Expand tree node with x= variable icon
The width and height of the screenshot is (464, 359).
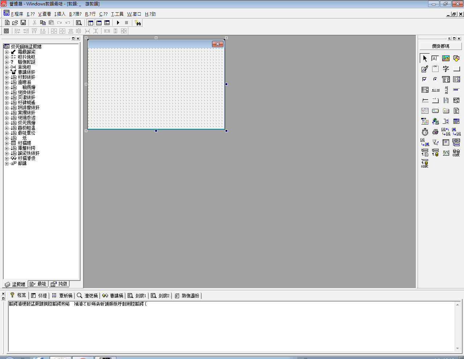click(7, 57)
